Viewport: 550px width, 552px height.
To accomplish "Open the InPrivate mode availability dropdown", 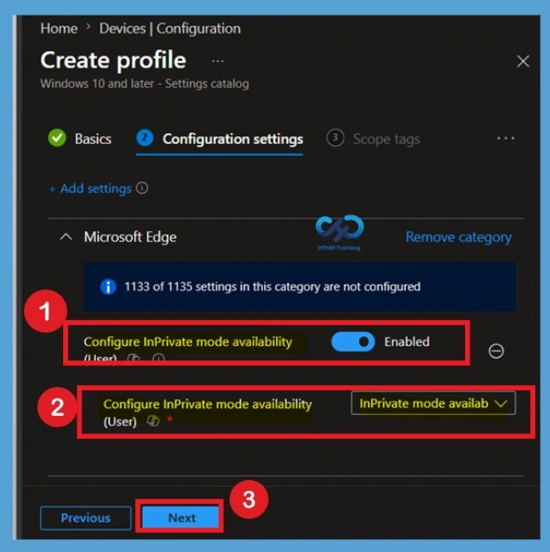I will click(433, 403).
